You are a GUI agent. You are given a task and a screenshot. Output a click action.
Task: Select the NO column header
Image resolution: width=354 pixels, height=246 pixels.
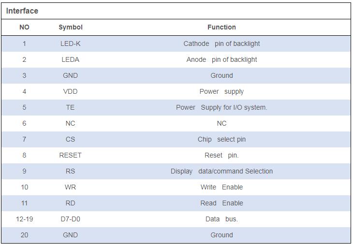tap(24, 28)
